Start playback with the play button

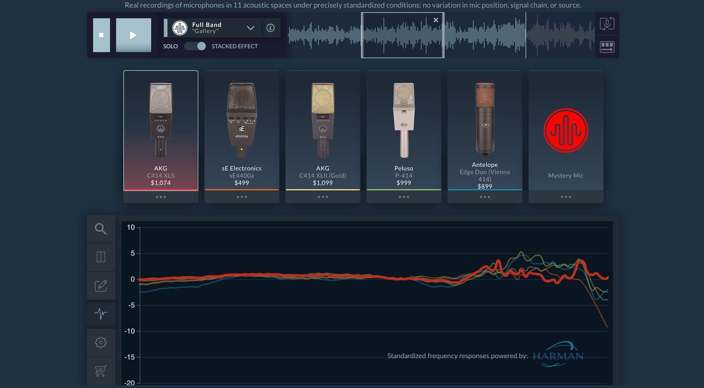tap(133, 35)
